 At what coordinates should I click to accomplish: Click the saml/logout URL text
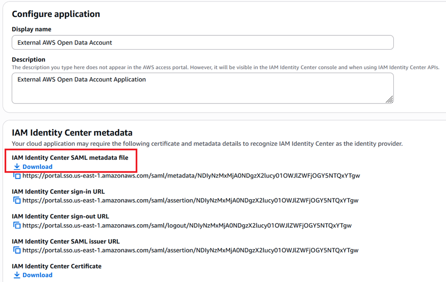(x=187, y=225)
